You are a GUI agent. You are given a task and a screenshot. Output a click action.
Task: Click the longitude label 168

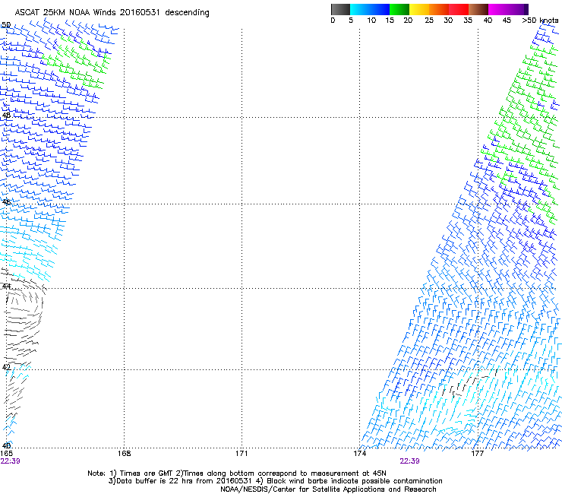point(124,454)
